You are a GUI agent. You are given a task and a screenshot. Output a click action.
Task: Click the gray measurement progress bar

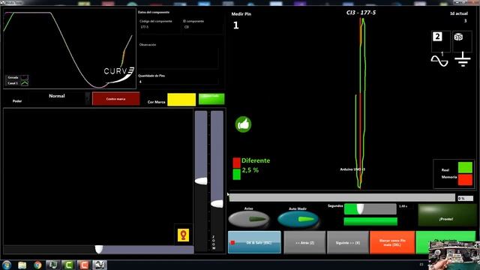pyautogui.click(x=342, y=197)
